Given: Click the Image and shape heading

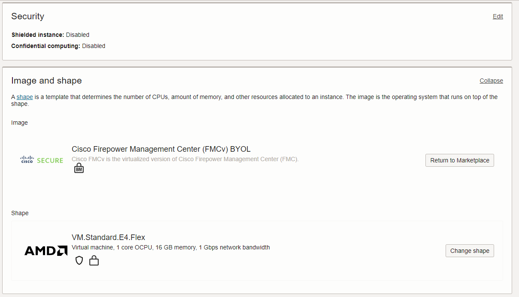Looking at the screenshot, I should tap(46, 81).
